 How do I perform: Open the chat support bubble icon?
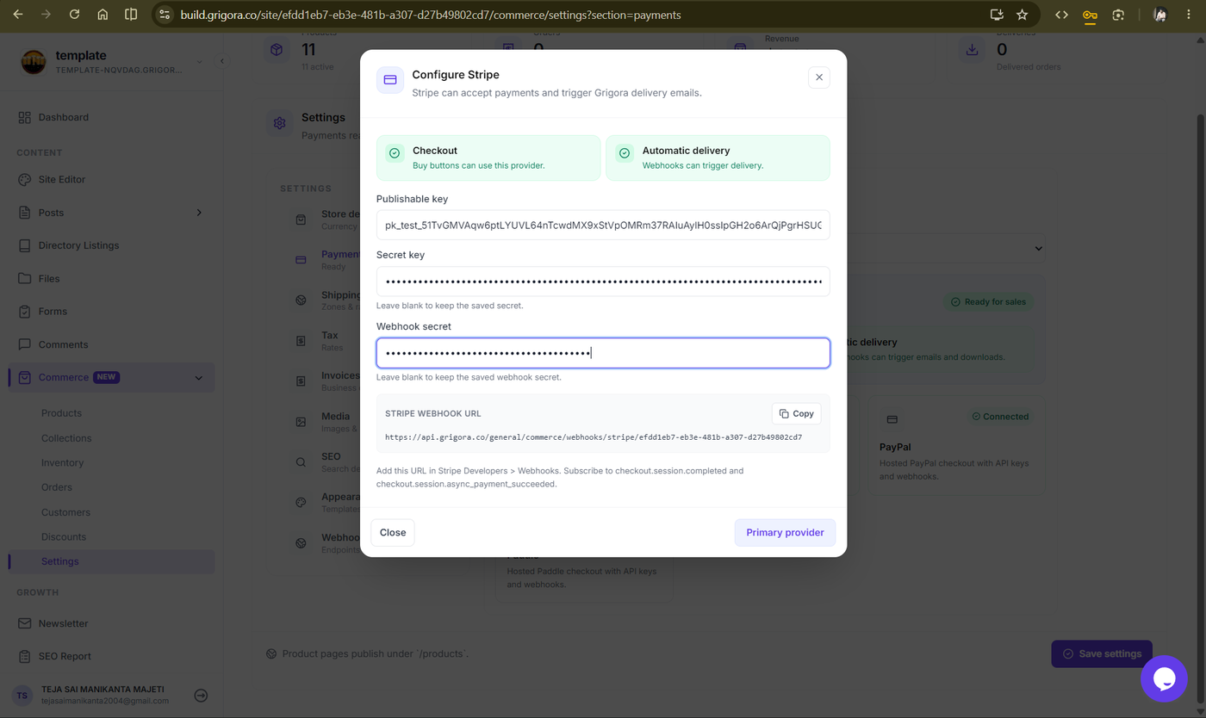click(1164, 678)
